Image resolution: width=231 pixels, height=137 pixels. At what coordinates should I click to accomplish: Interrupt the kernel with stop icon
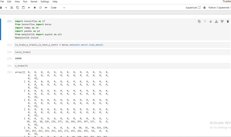[x=35, y=8]
